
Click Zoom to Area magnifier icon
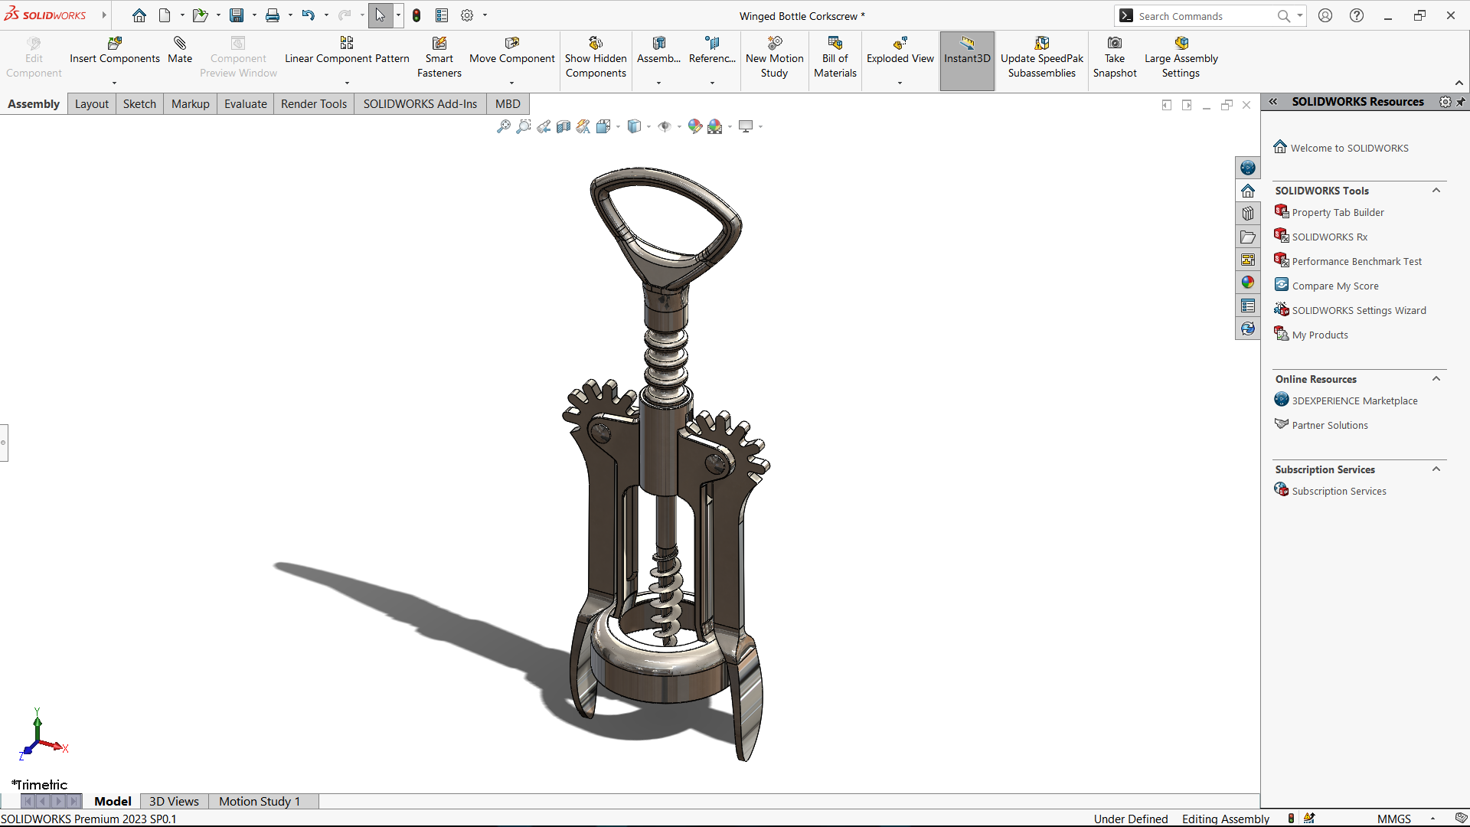tap(524, 126)
